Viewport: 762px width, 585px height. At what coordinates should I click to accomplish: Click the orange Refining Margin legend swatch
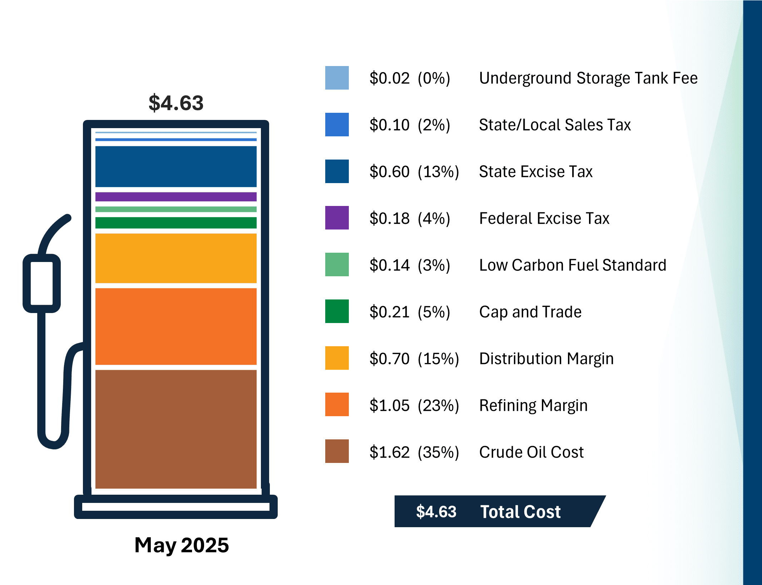(337, 404)
